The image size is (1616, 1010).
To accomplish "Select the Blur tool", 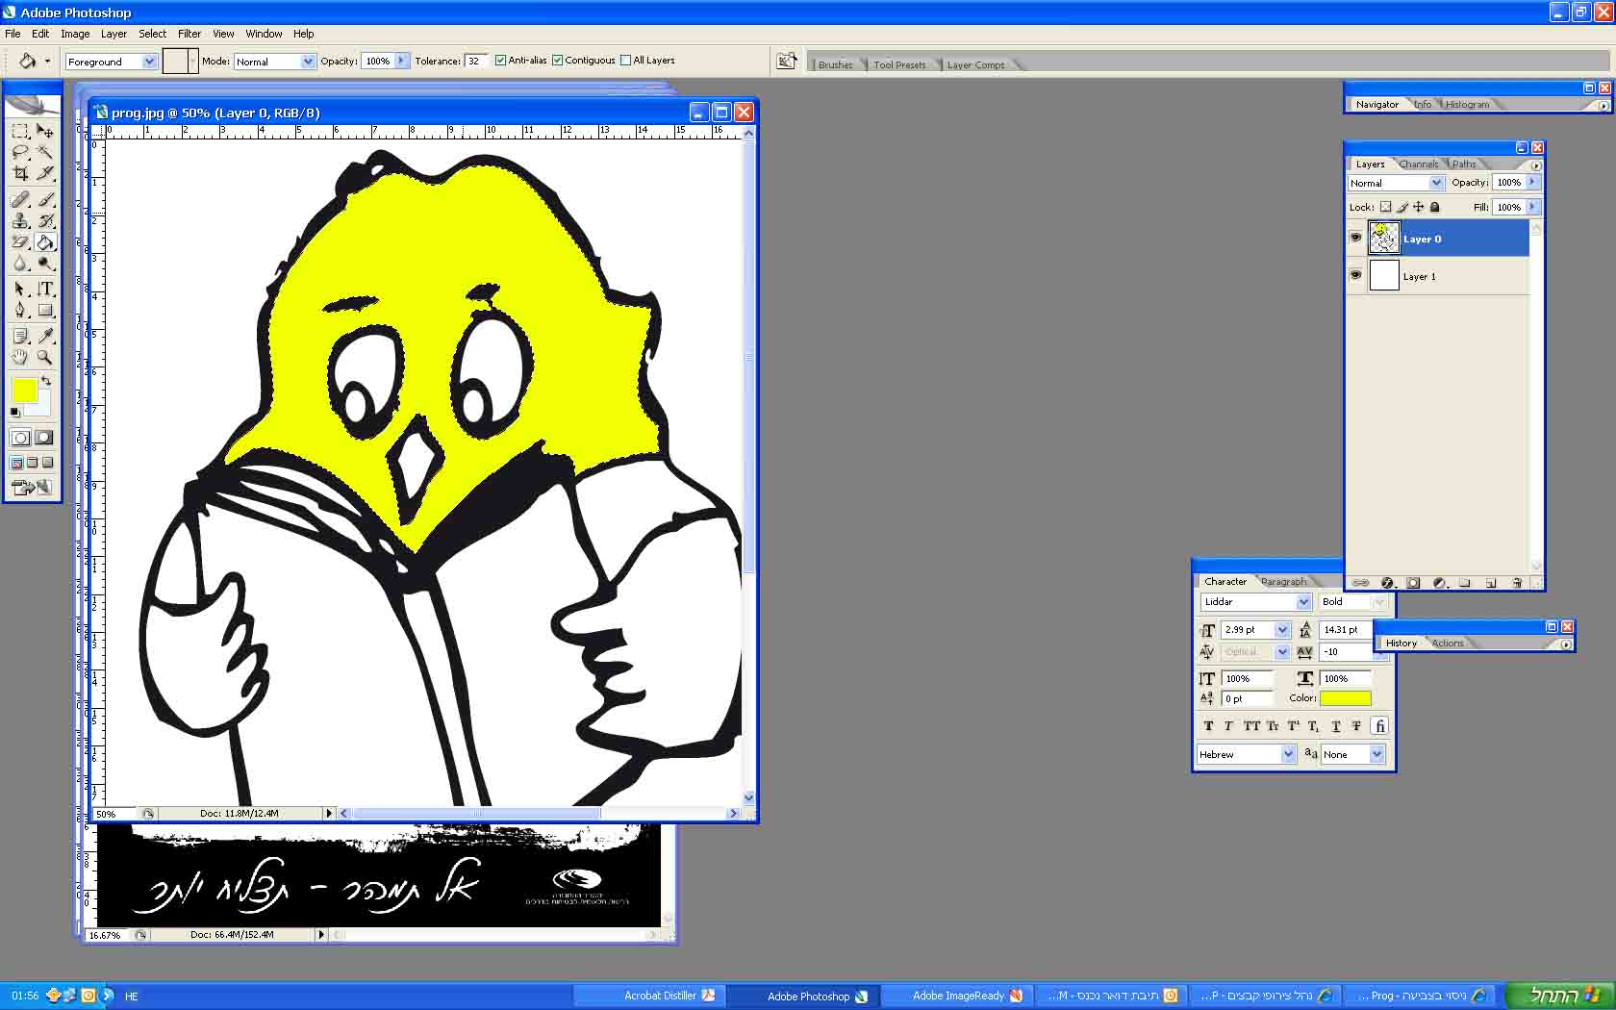I will click(x=20, y=263).
